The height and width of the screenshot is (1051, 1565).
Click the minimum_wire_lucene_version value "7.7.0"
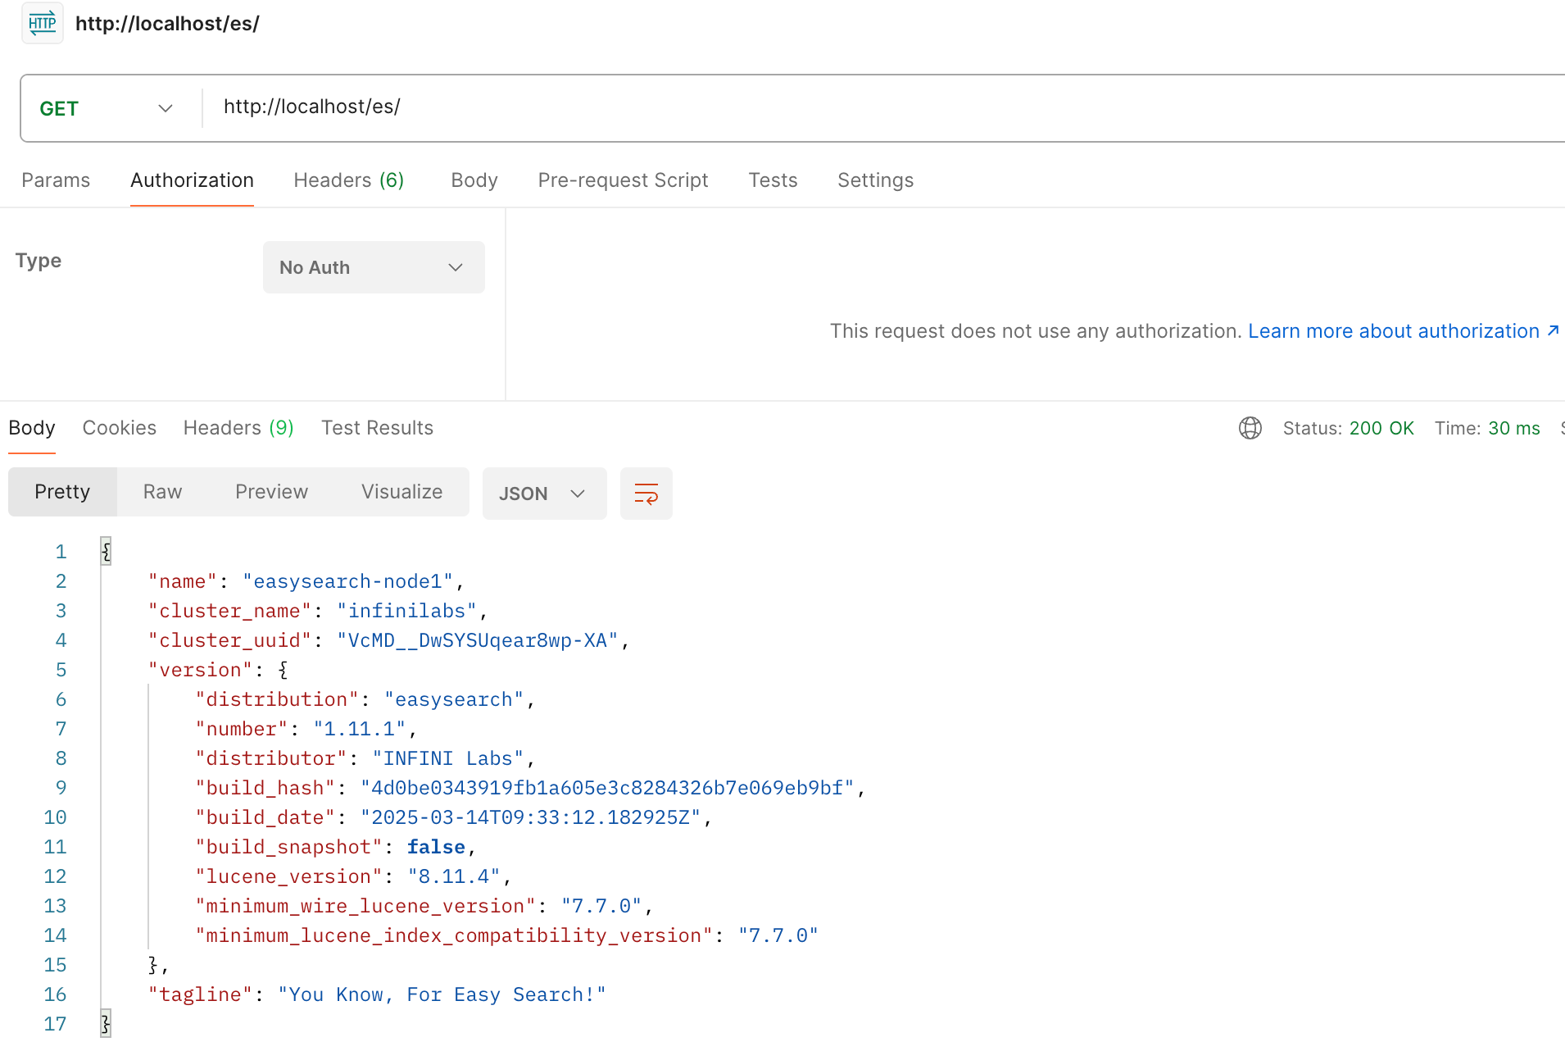[601, 906]
